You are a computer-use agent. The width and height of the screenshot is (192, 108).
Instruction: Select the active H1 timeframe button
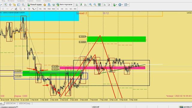point(58,9)
